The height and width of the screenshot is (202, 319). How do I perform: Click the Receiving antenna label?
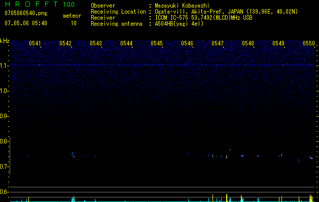coord(117,24)
